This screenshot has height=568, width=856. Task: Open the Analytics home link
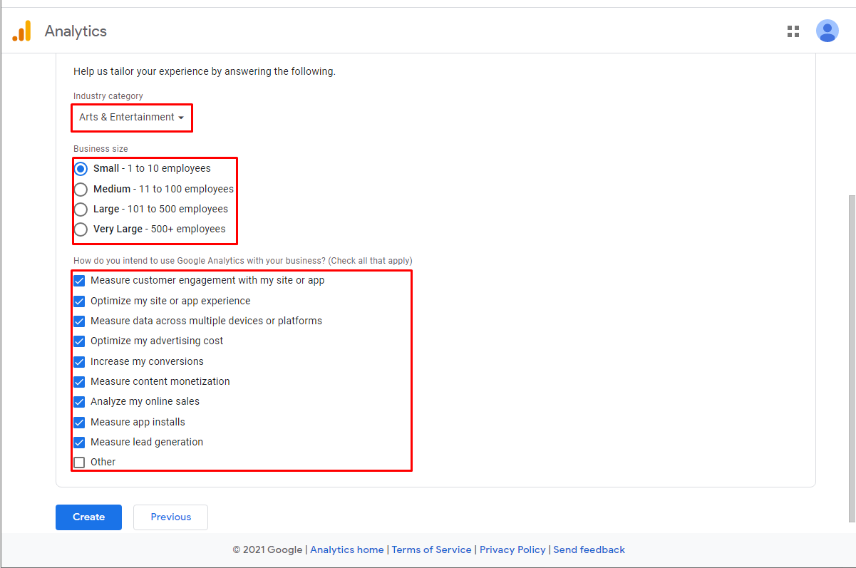(347, 550)
